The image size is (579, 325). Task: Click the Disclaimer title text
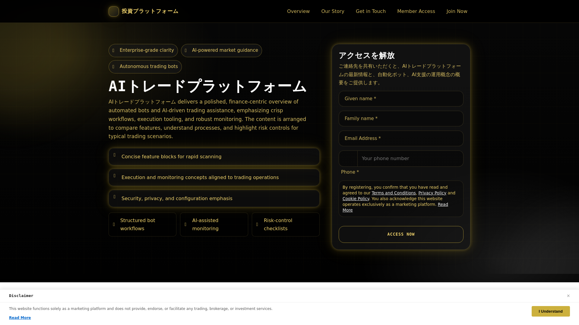pyautogui.click(x=21, y=296)
